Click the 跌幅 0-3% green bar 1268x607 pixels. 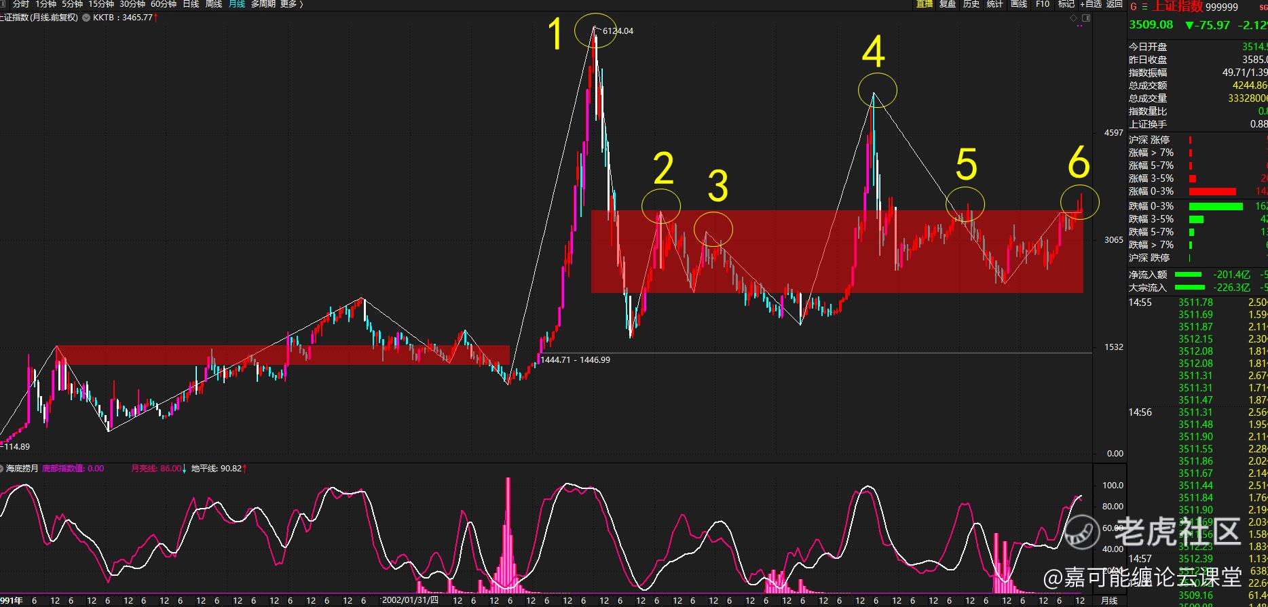(x=1216, y=206)
